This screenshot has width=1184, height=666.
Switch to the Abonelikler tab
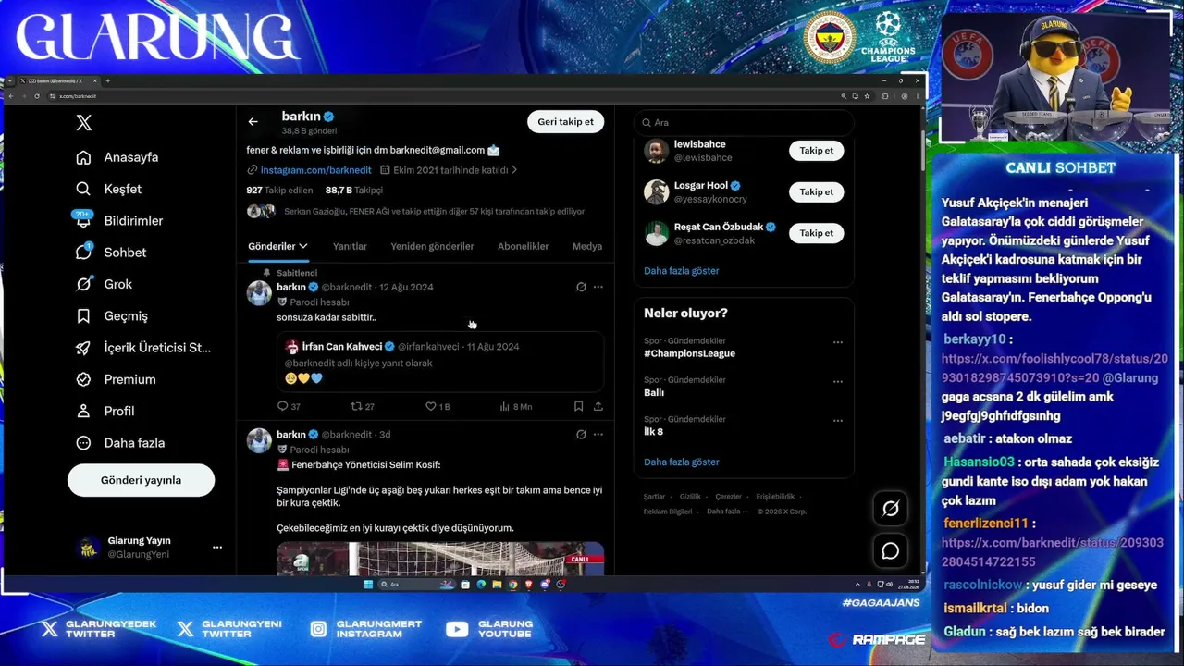coord(524,246)
